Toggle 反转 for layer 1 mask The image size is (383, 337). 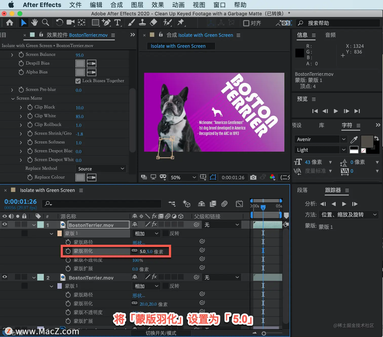166,233
